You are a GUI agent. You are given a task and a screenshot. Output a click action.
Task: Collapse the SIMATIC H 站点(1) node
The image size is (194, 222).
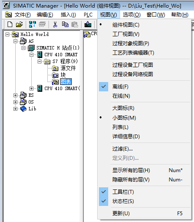[23, 48]
